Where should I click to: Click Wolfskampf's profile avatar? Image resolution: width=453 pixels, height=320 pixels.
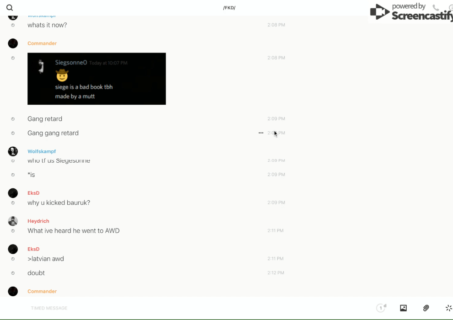[13, 151]
